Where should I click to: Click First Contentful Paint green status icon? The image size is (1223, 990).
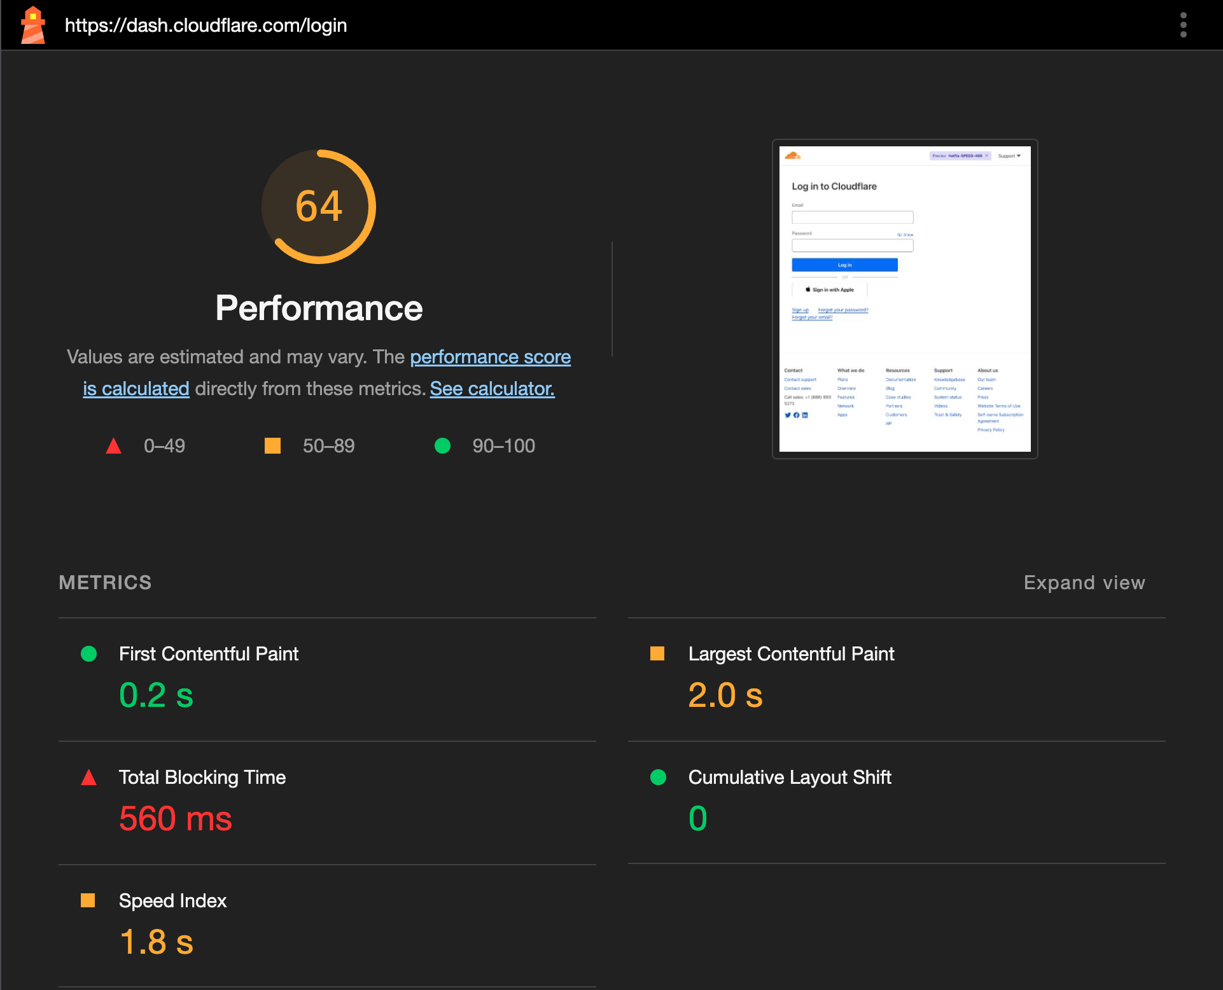coord(89,654)
